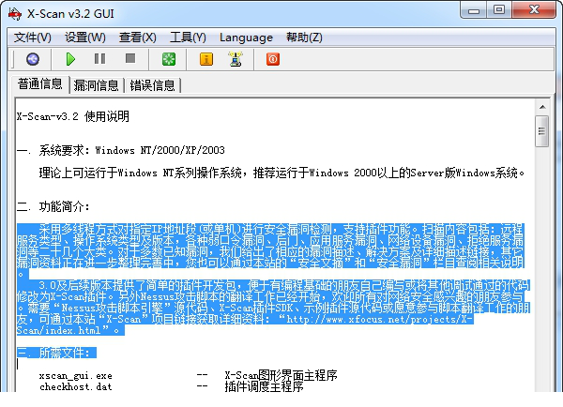Click the text '插件调度主程序'
Screen dimensions: 563x407
pos(265,386)
